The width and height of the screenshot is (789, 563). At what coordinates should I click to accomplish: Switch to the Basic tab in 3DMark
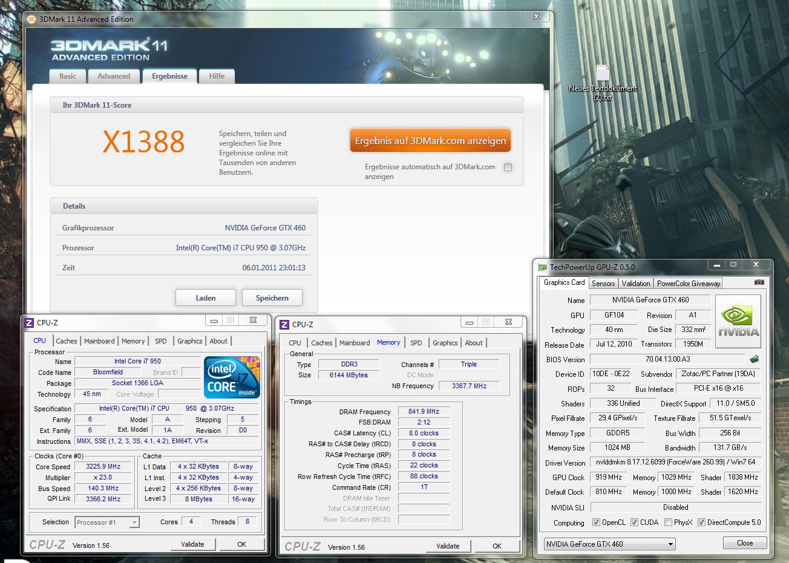click(68, 76)
